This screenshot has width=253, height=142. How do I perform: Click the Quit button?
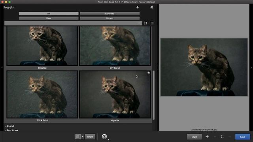click(194, 137)
